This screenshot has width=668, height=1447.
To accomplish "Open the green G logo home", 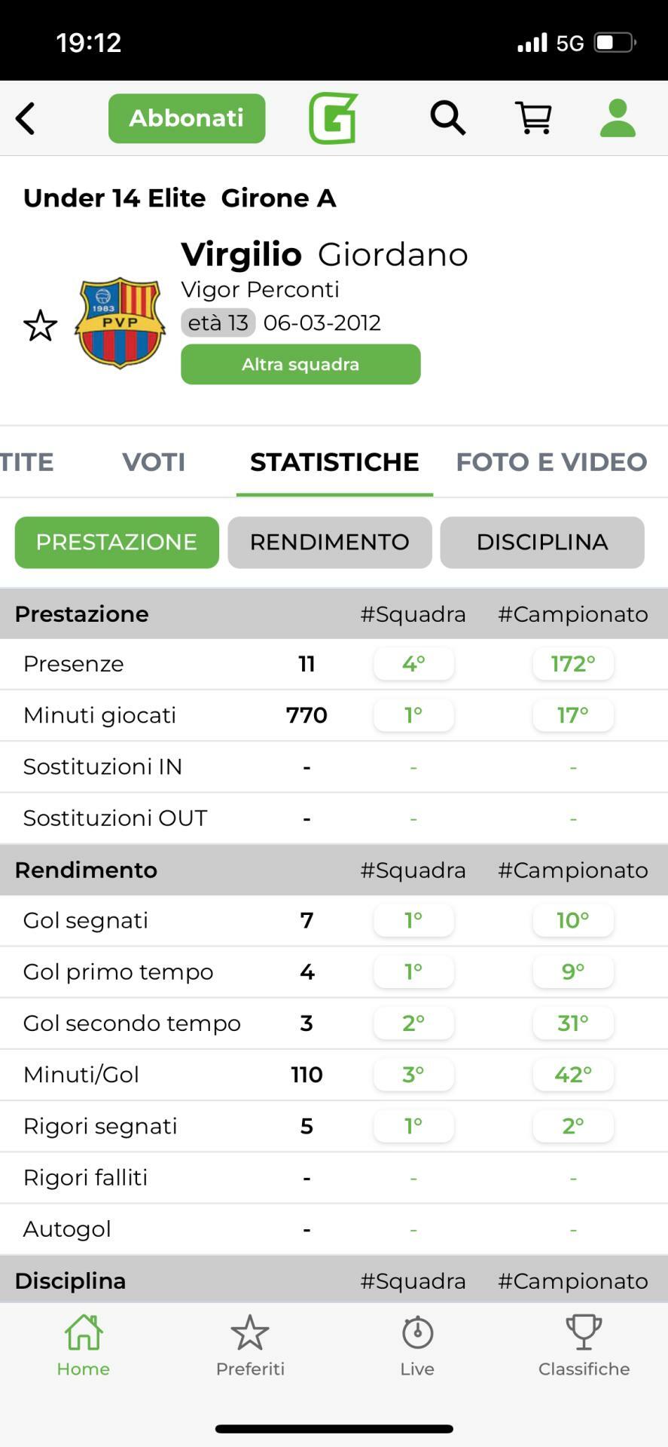I will [333, 118].
